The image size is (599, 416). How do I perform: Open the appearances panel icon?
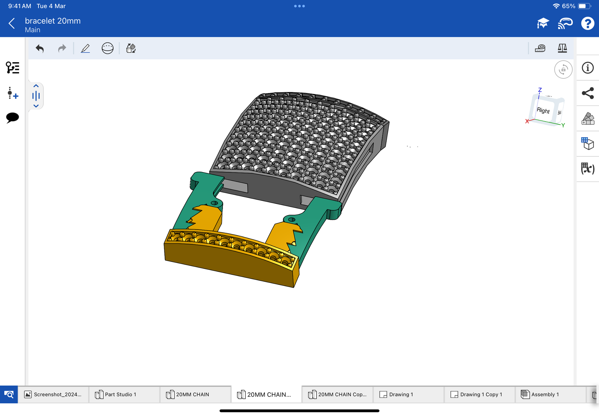pyautogui.click(x=588, y=118)
